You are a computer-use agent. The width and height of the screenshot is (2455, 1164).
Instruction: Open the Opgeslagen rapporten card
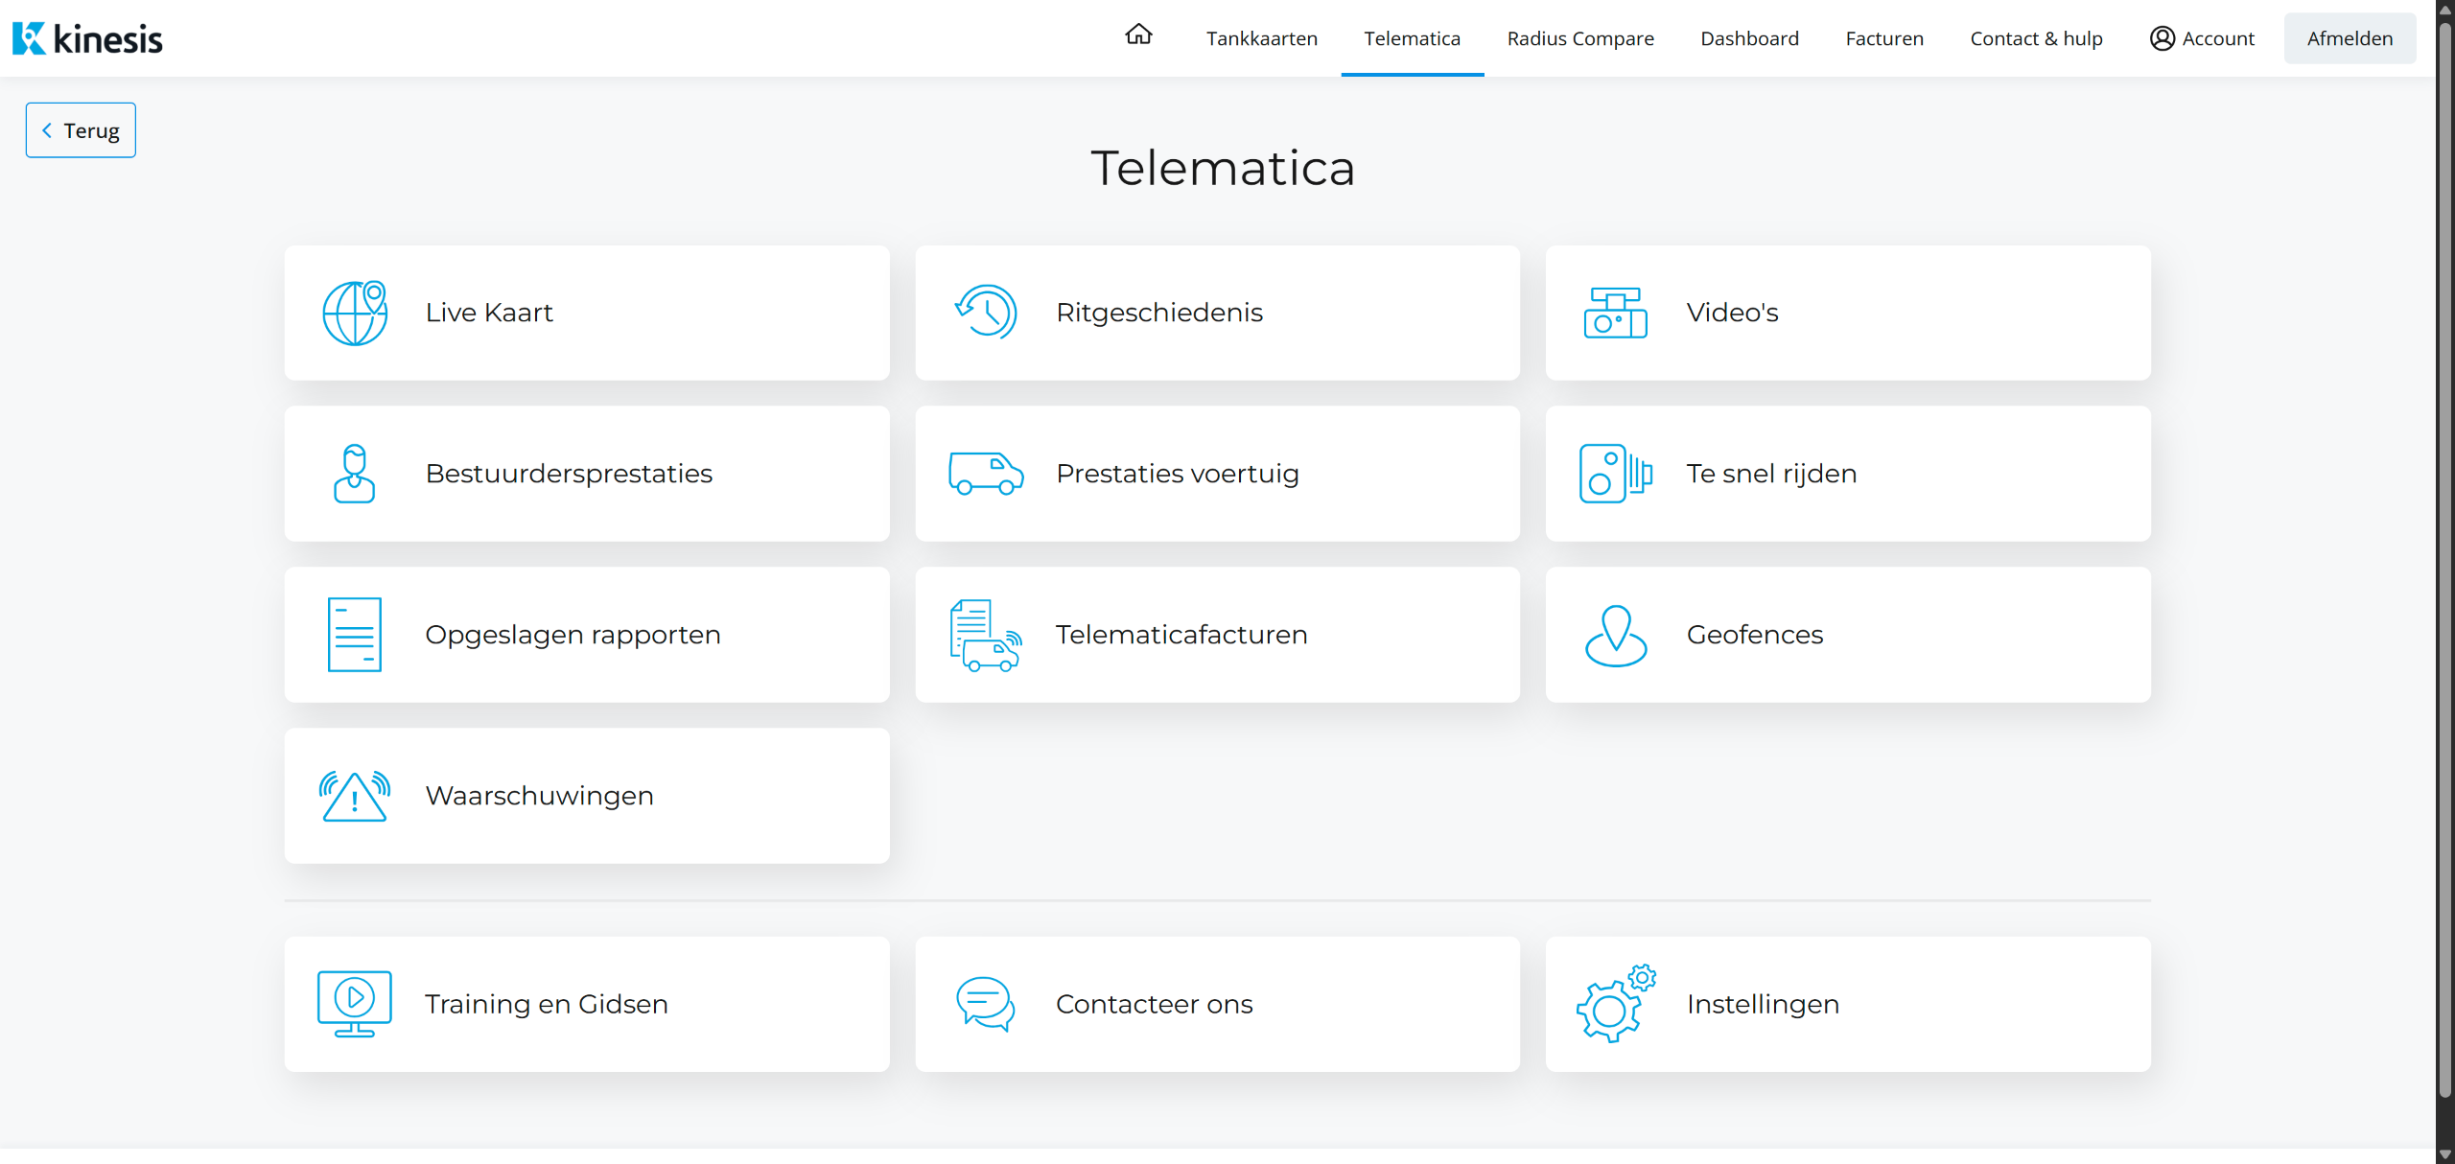(x=587, y=635)
